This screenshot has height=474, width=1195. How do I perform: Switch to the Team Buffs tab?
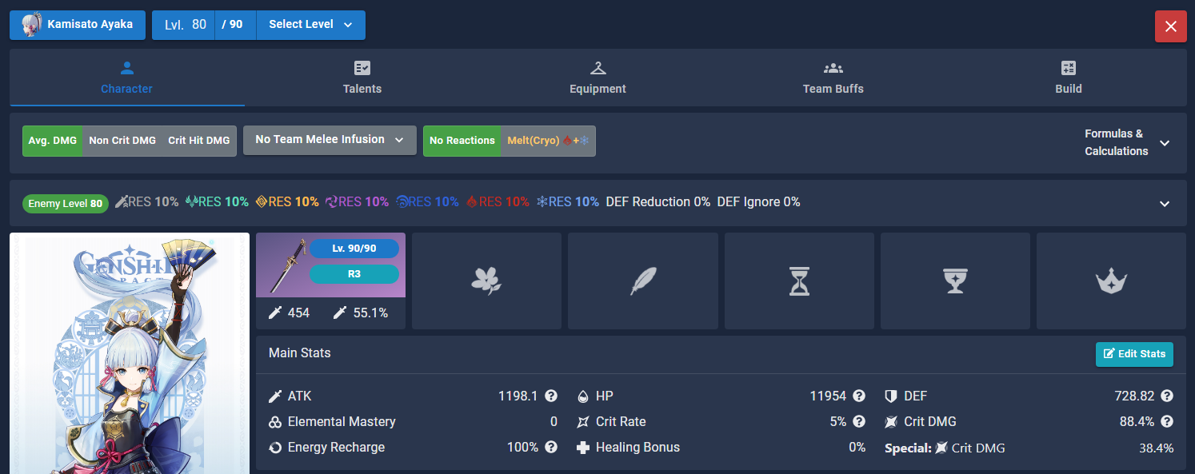pyautogui.click(x=833, y=78)
